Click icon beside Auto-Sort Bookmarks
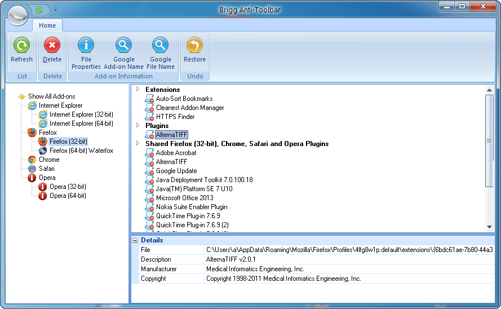Viewport: 501px width, 309px height. 149,99
